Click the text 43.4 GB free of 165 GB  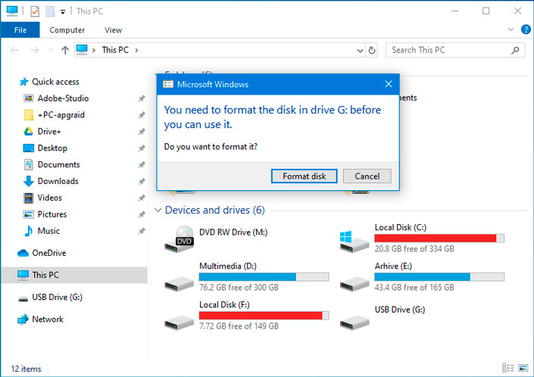click(x=414, y=288)
